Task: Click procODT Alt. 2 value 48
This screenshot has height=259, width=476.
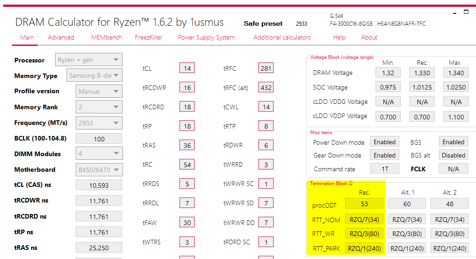Action: pyautogui.click(x=449, y=204)
